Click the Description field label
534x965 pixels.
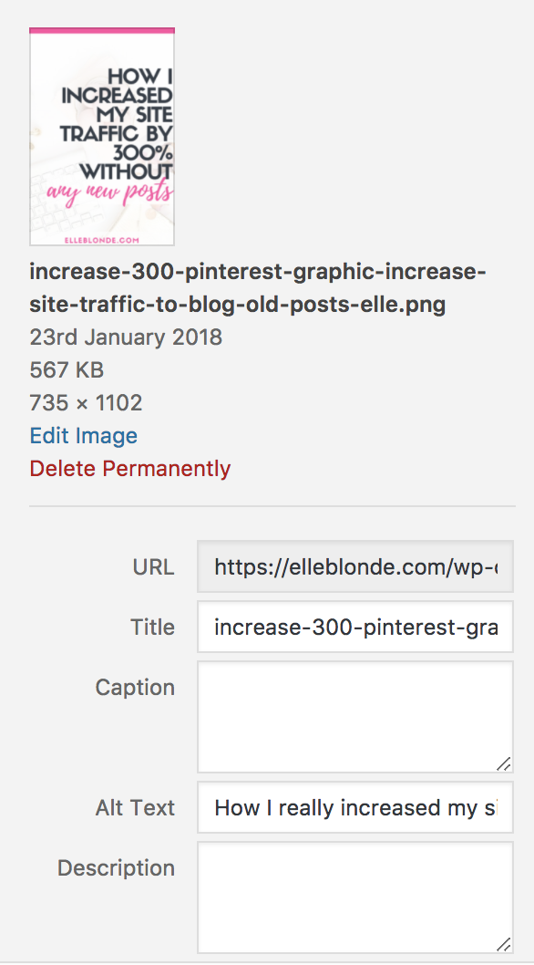pyautogui.click(x=116, y=868)
